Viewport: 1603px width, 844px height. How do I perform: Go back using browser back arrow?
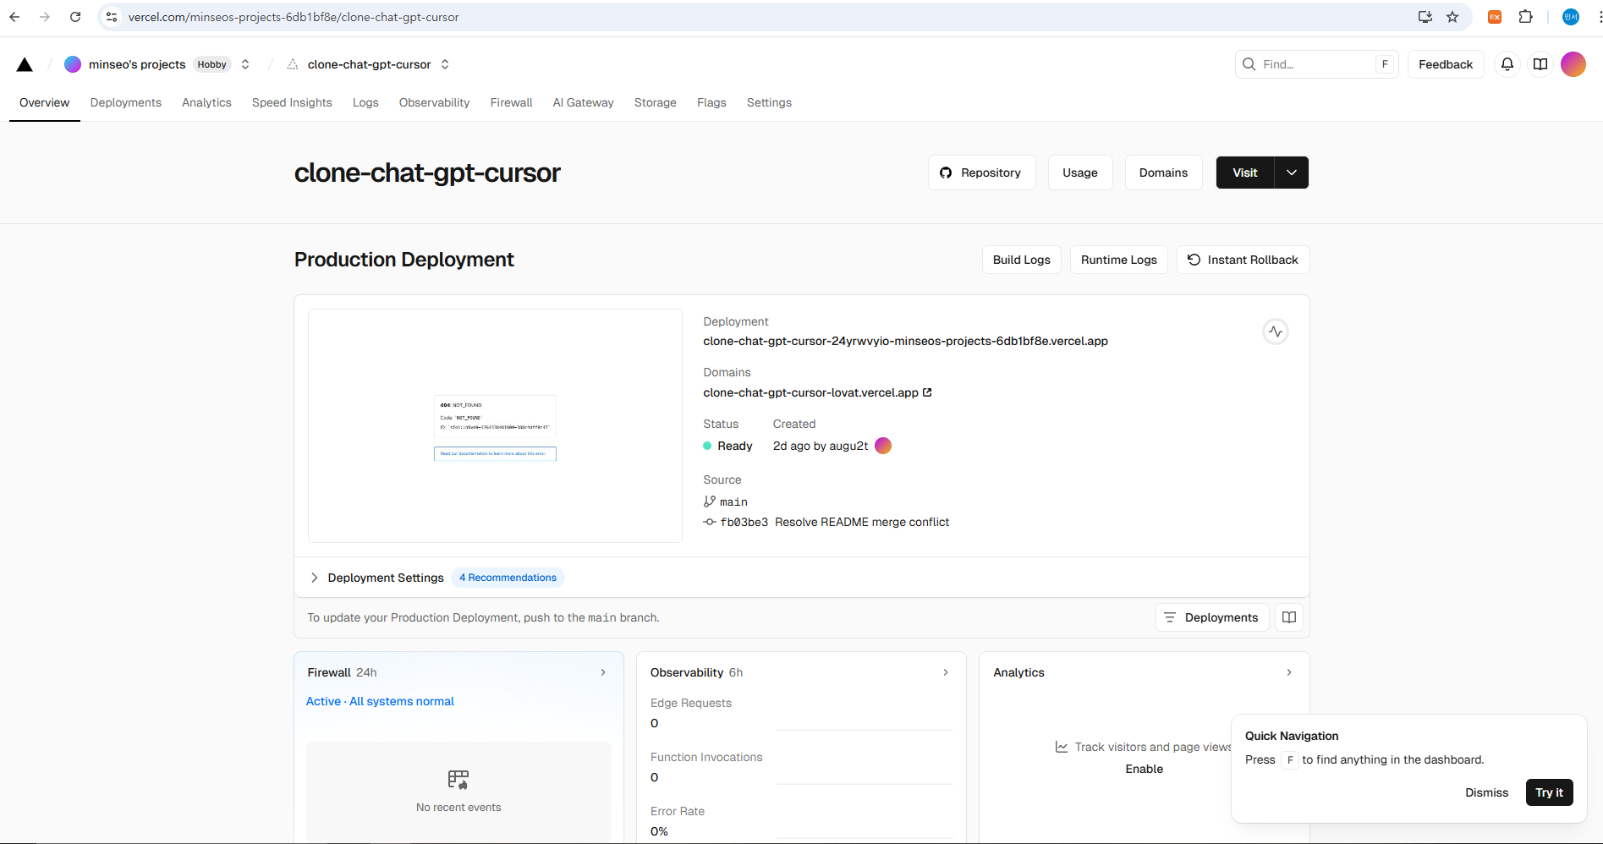14,17
